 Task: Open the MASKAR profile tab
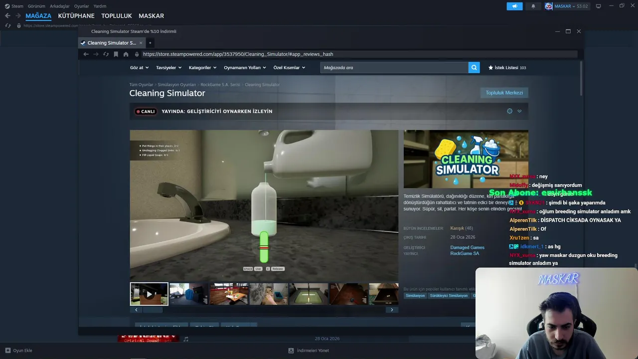tap(151, 16)
